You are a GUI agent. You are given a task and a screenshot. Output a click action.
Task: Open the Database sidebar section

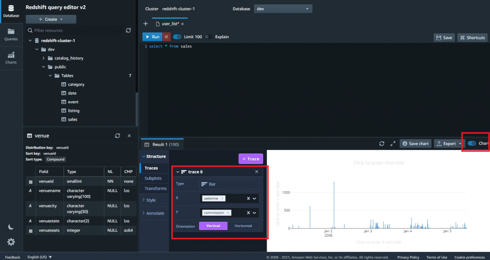tap(11, 11)
